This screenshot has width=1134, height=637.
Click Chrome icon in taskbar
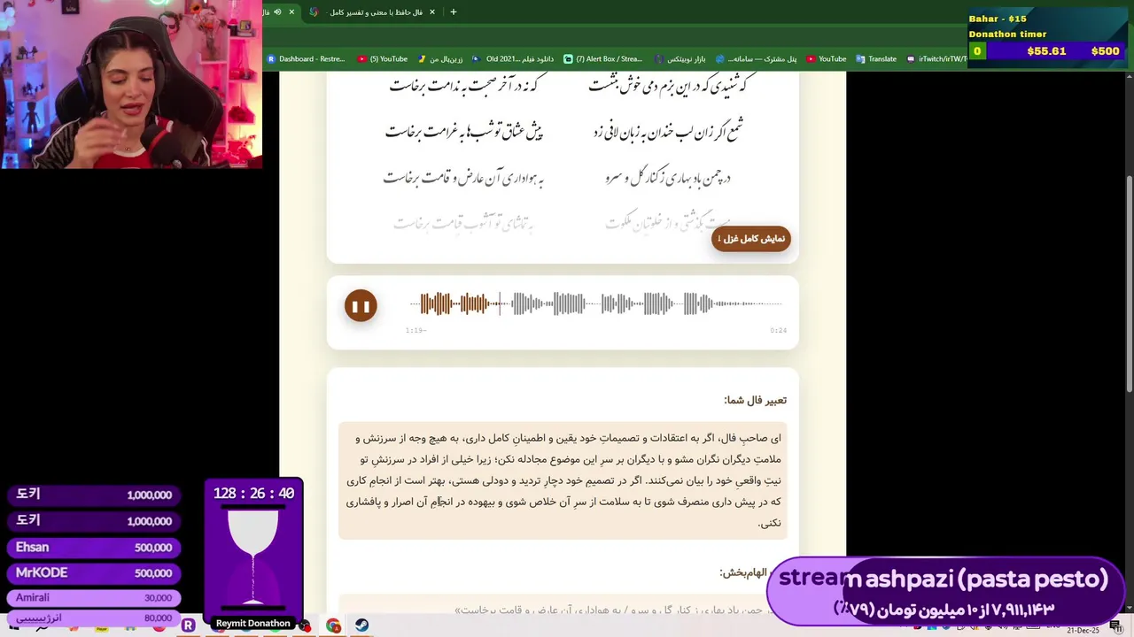[x=333, y=625]
